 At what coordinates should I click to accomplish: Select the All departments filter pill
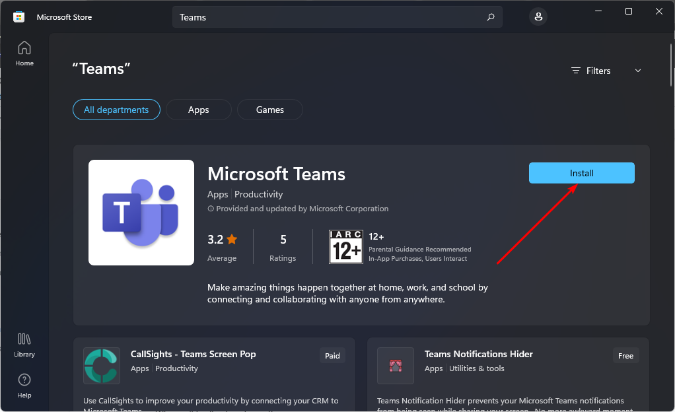tap(116, 110)
